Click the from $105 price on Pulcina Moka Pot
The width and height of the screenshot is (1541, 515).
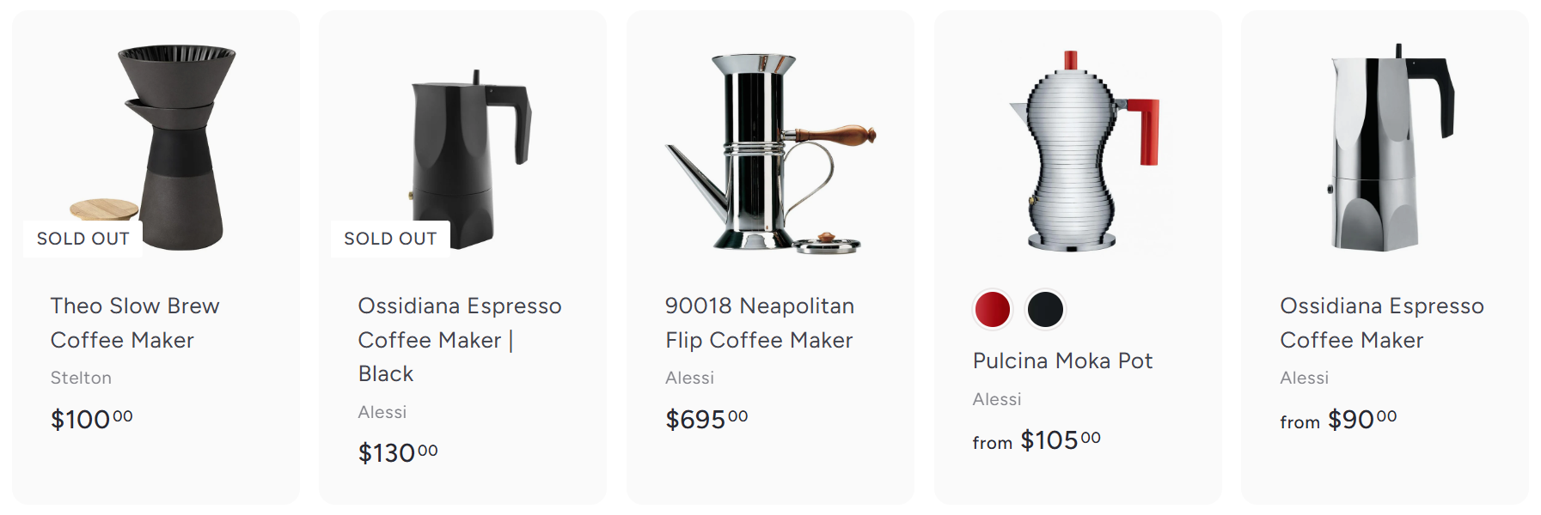(x=1035, y=439)
